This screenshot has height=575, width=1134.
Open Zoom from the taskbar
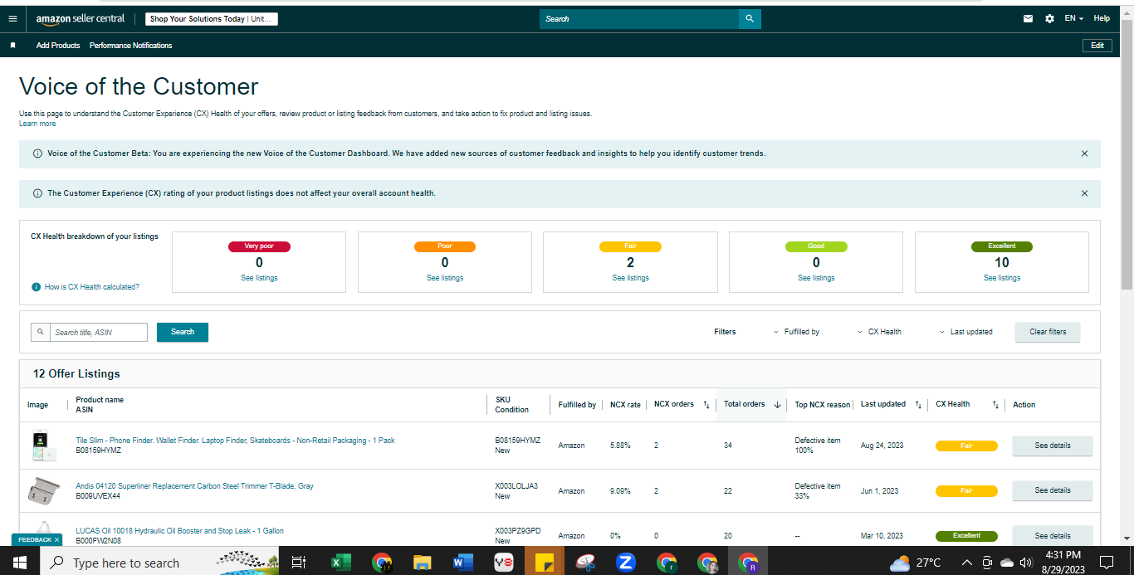tap(626, 563)
